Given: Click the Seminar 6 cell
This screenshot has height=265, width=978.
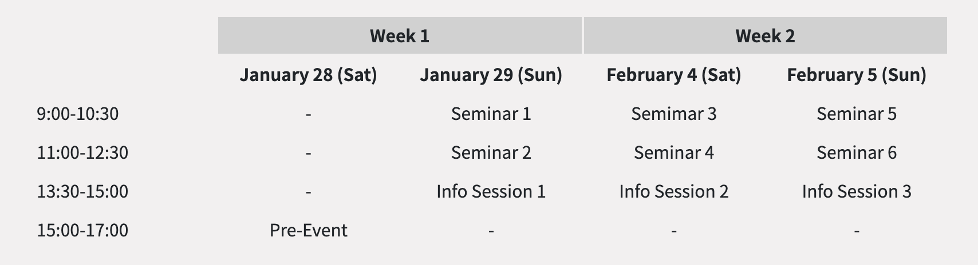Looking at the screenshot, I should 856,152.
